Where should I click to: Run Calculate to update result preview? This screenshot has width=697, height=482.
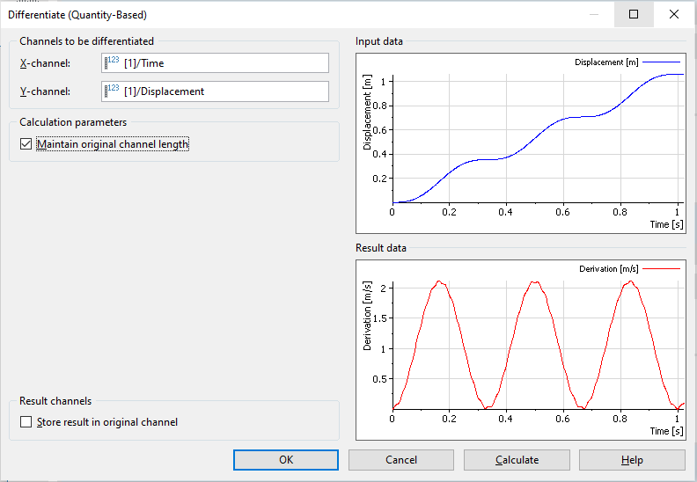pyautogui.click(x=517, y=460)
